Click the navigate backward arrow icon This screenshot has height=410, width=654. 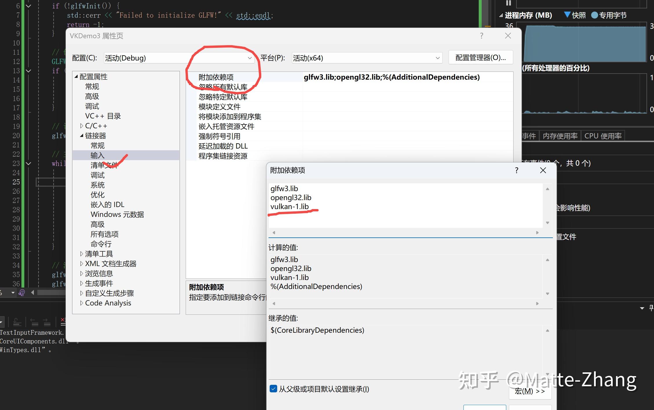click(x=34, y=322)
